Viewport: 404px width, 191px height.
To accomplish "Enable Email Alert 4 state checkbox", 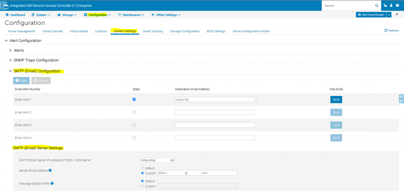I will [134, 138].
